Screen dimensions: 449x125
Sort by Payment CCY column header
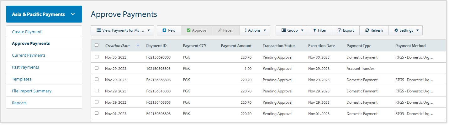(x=195, y=46)
